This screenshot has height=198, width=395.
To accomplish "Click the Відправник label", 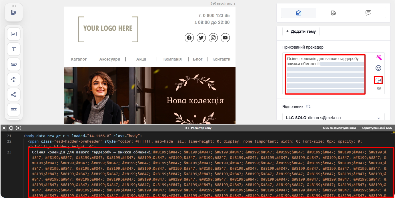I will (x=293, y=107).
